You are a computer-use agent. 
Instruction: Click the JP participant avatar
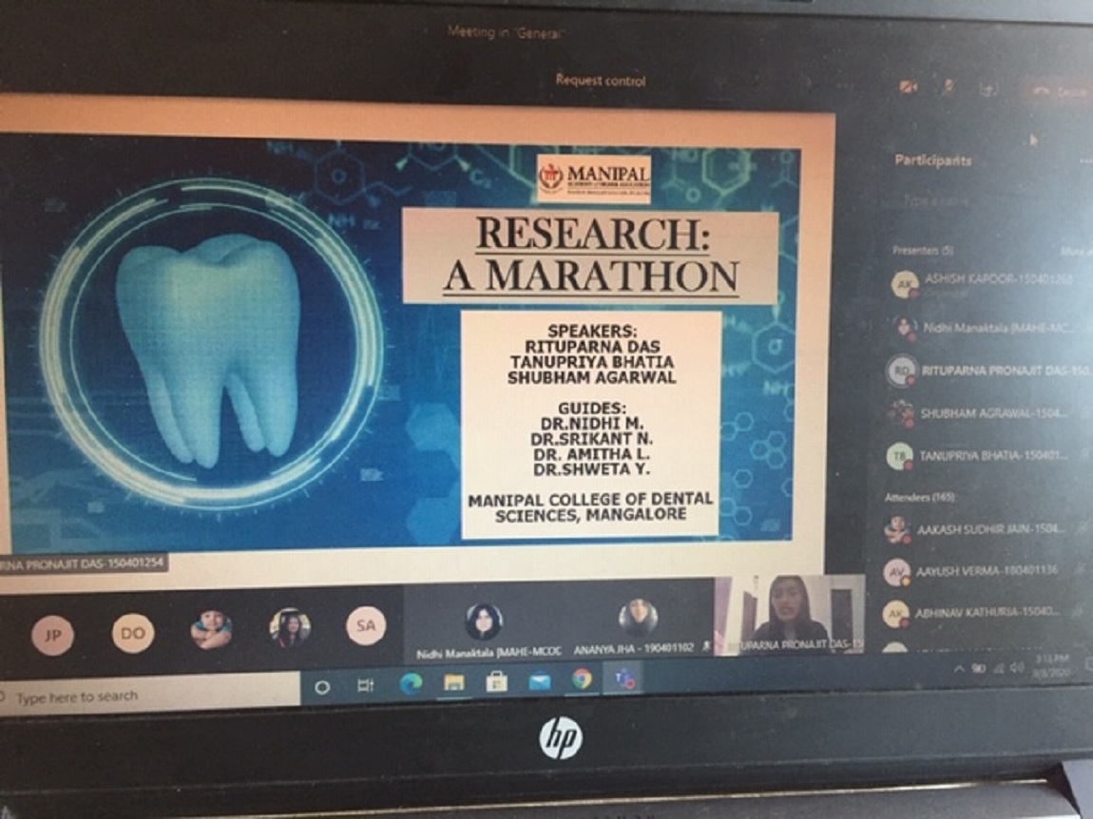point(52,635)
